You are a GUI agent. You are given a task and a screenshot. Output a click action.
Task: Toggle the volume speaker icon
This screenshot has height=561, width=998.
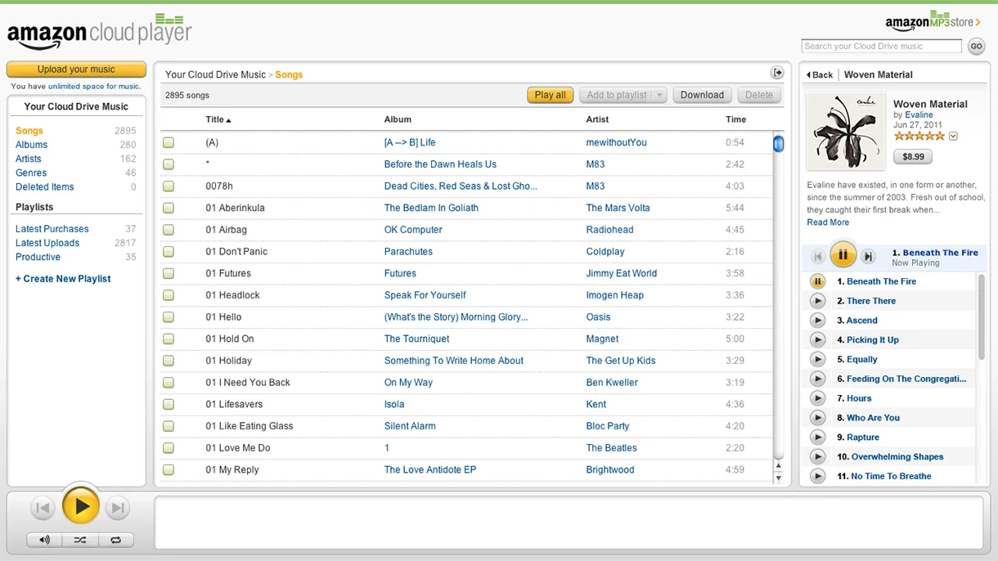[44, 540]
